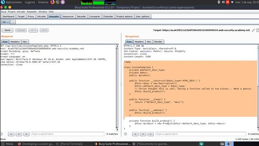The height and width of the screenshot is (146, 259).
Task: Edit the target using the pencil icon
Action: [x=253, y=30]
